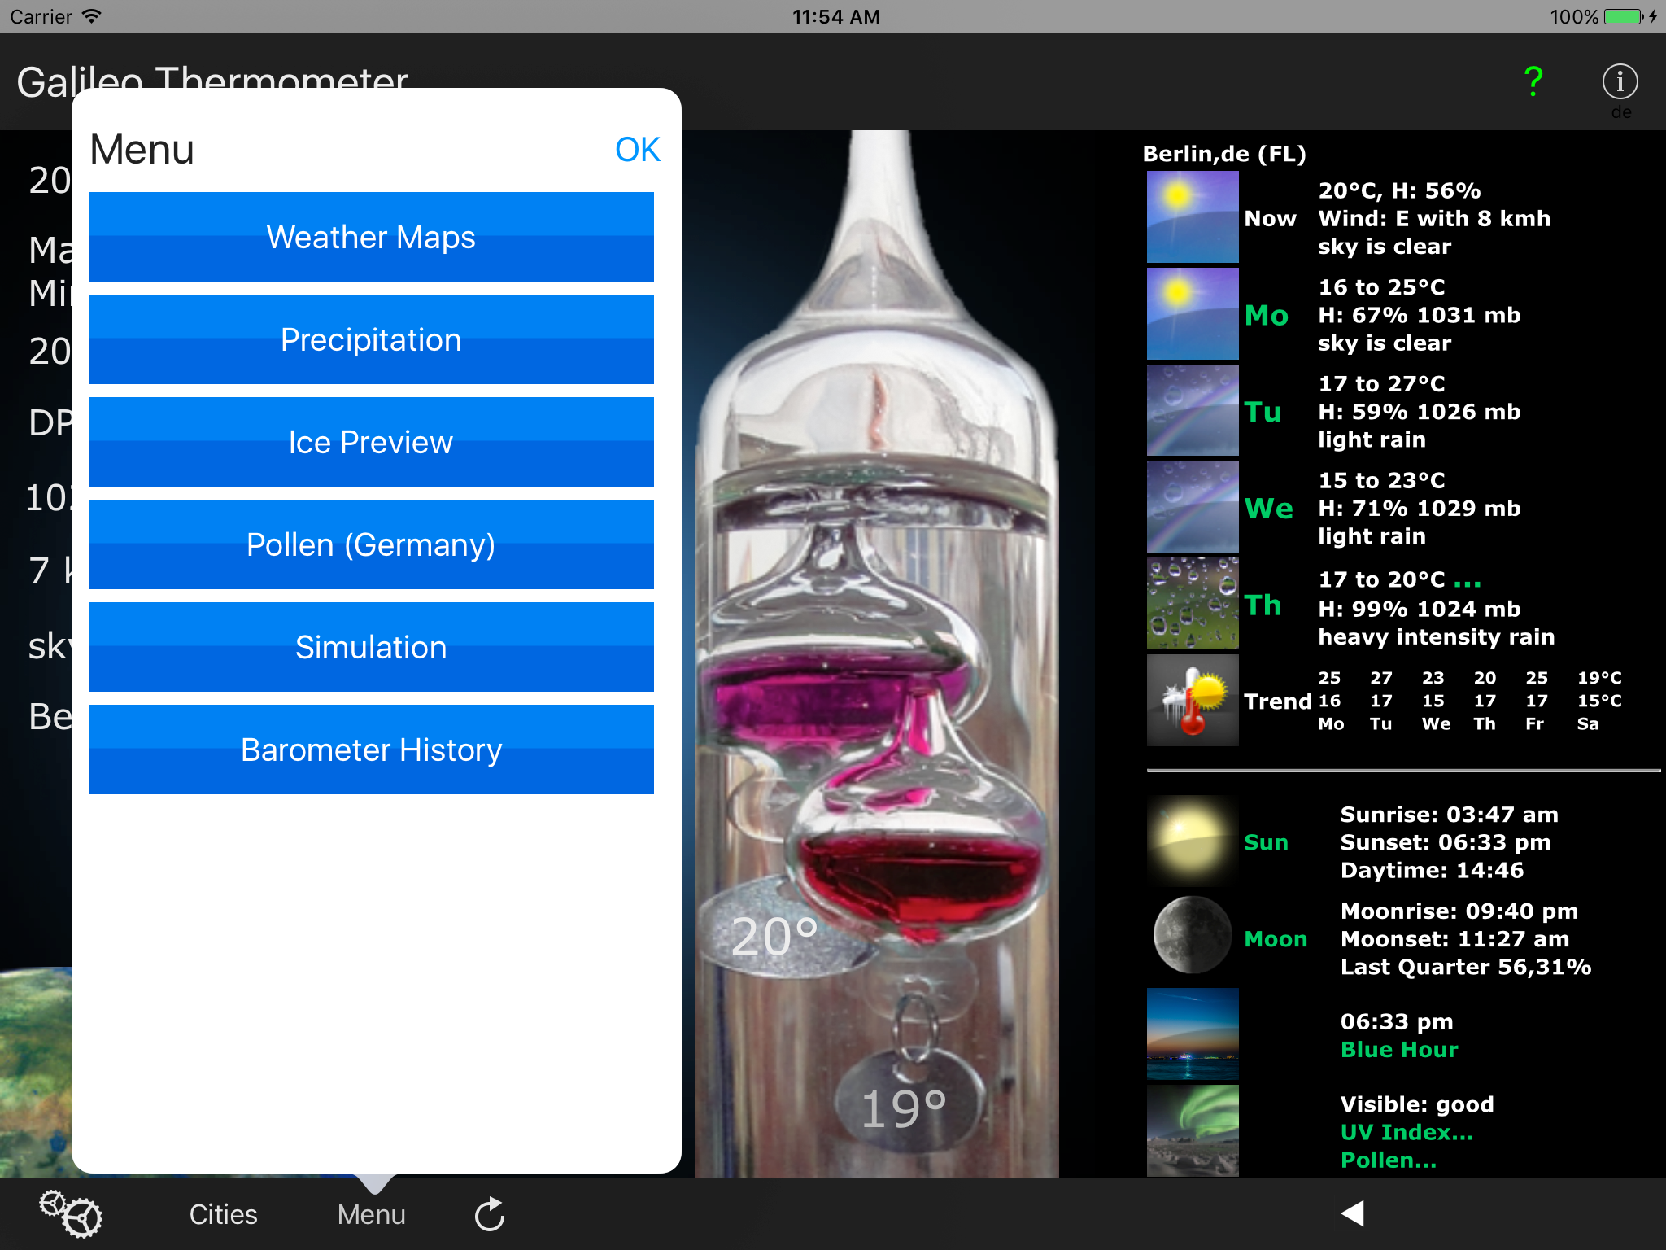Tap the circular refresh arrow icon
Image resolution: width=1666 pixels, height=1250 pixels.
click(x=490, y=1214)
